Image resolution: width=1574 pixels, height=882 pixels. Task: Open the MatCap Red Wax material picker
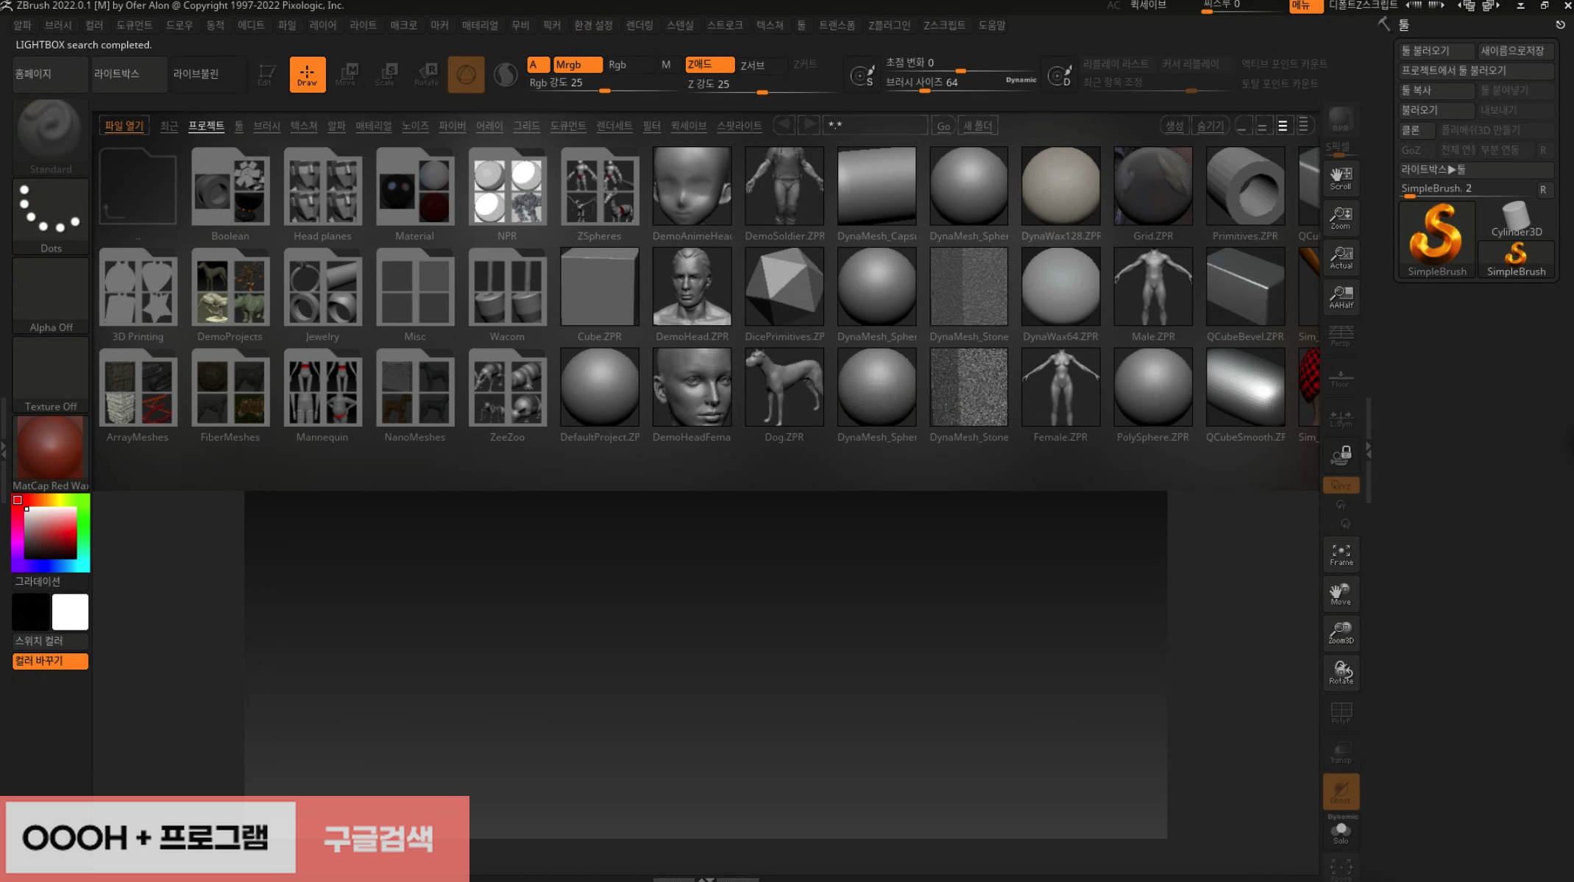[50, 452]
